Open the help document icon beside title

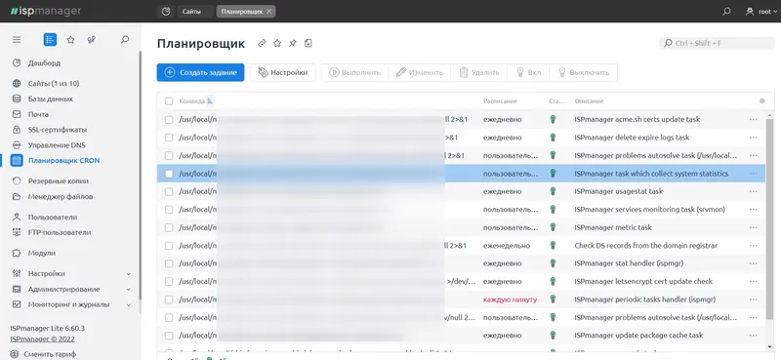[308, 43]
